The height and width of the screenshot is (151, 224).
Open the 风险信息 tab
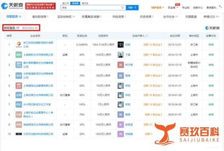click(119, 17)
